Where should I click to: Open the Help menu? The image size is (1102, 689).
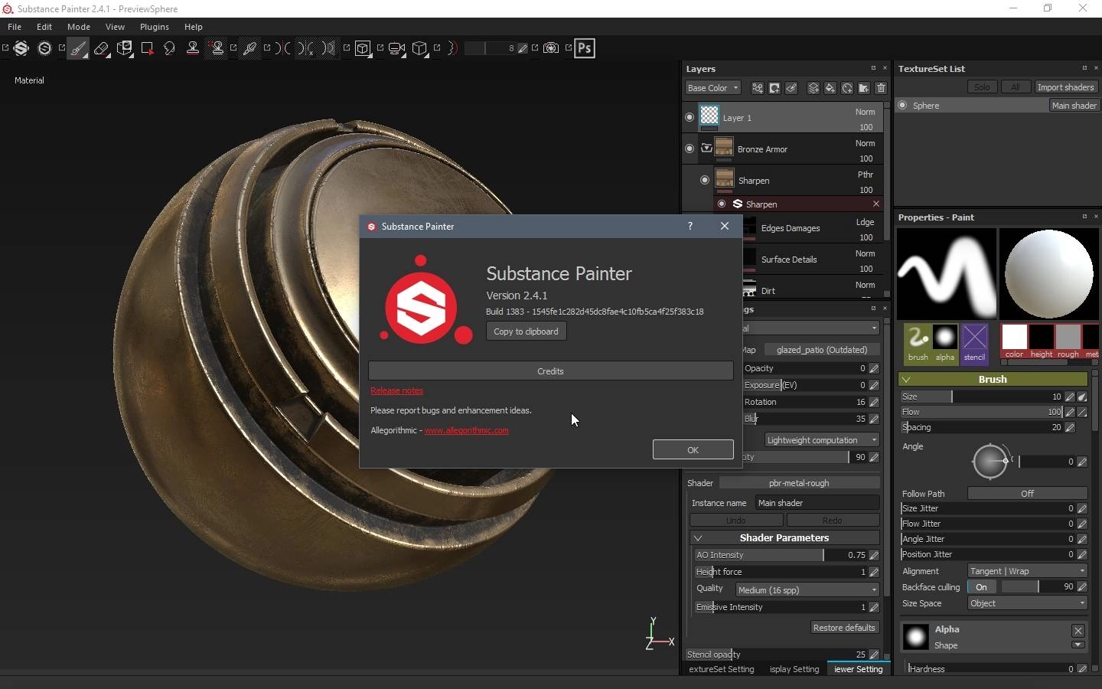(x=193, y=27)
